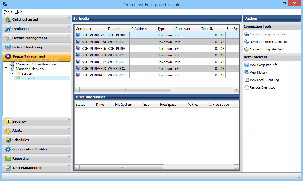Sort drives by % Free Space header
303x181 pixels.
tap(223, 105)
